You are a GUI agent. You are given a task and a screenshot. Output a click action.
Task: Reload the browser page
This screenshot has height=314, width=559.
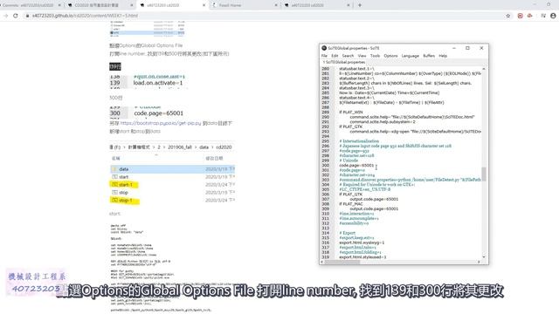(x=16, y=16)
